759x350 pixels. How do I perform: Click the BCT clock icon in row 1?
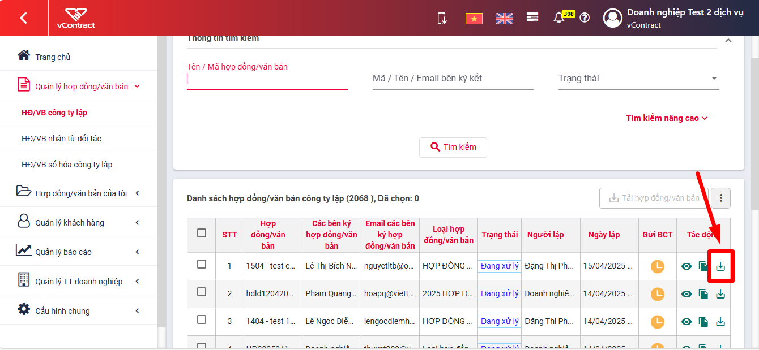pyautogui.click(x=657, y=266)
